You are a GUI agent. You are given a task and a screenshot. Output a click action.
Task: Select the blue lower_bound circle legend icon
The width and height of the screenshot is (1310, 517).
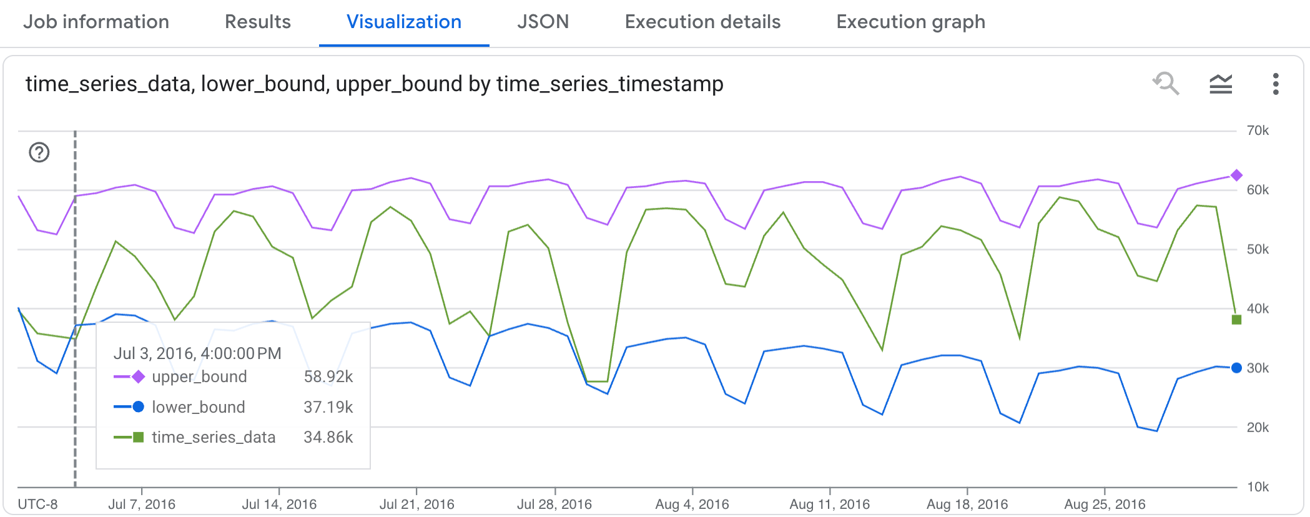pyautogui.click(x=137, y=407)
